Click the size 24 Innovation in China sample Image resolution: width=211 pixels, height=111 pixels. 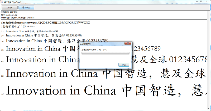point(57,41)
